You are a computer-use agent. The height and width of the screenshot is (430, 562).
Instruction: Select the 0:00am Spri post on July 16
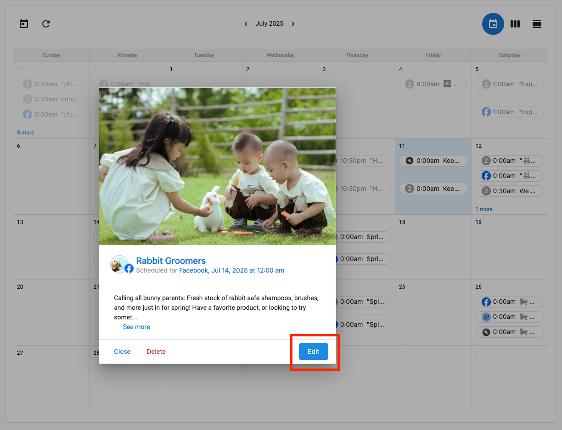[x=363, y=237]
